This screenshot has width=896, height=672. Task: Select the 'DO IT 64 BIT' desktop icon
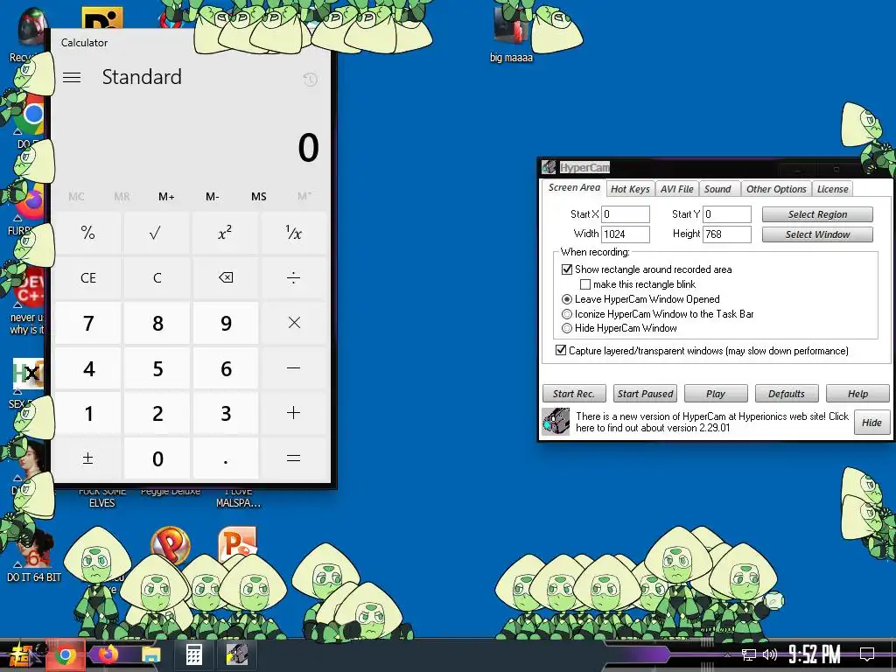click(x=34, y=556)
